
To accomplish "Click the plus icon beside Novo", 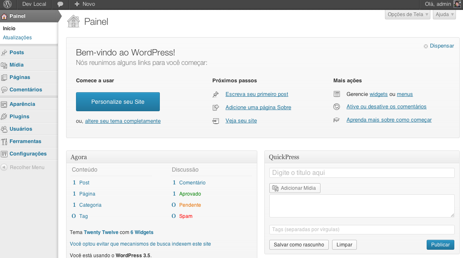I will (77, 4).
